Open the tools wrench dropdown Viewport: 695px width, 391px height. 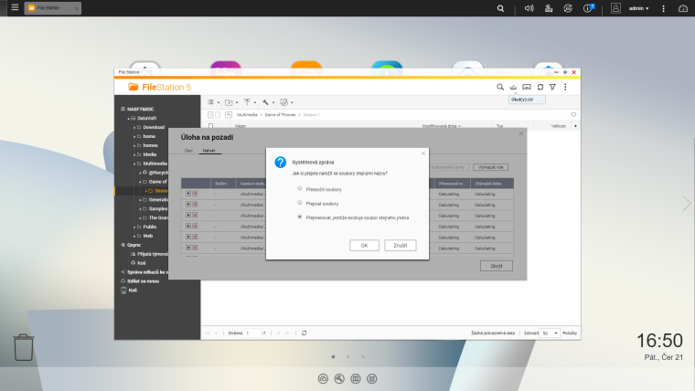coord(268,102)
